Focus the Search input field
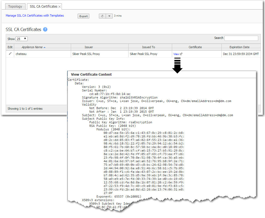The height and width of the screenshot is (218, 265). [x=241, y=38]
